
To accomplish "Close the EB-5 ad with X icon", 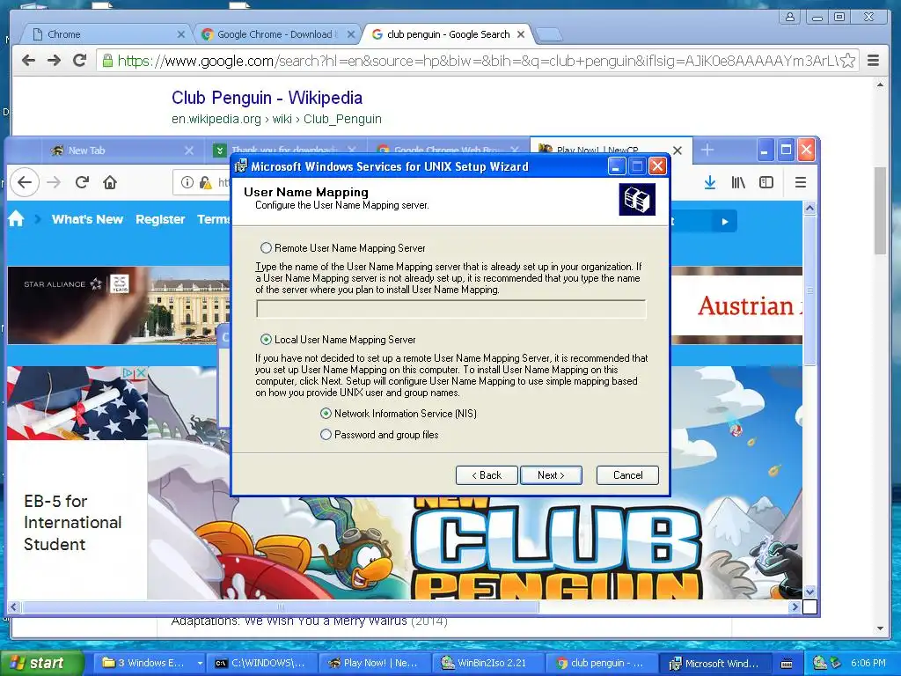I will (140, 373).
